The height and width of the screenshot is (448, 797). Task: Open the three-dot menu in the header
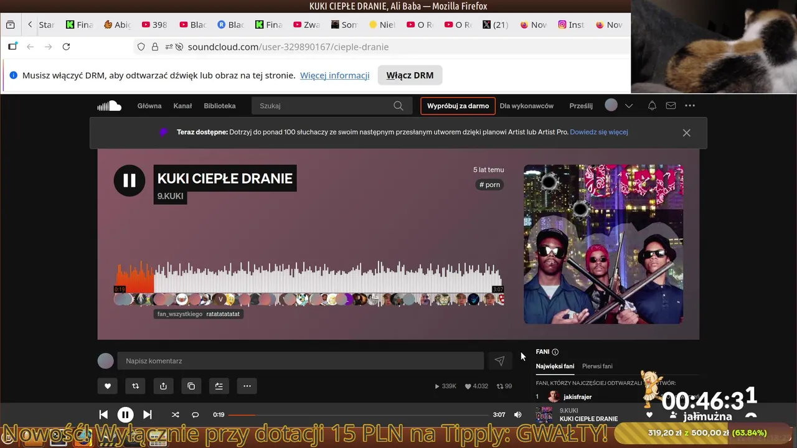pos(690,106)
